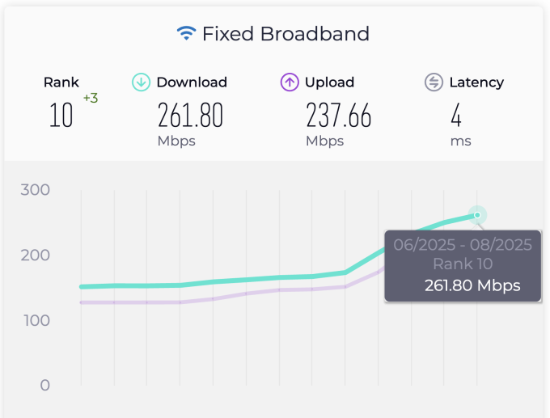Click the teal Download arrow icon
550x418 pixels.
click(x=141, y=82)
